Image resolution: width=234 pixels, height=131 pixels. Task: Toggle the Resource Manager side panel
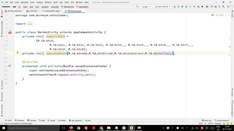tap(2, 29)
